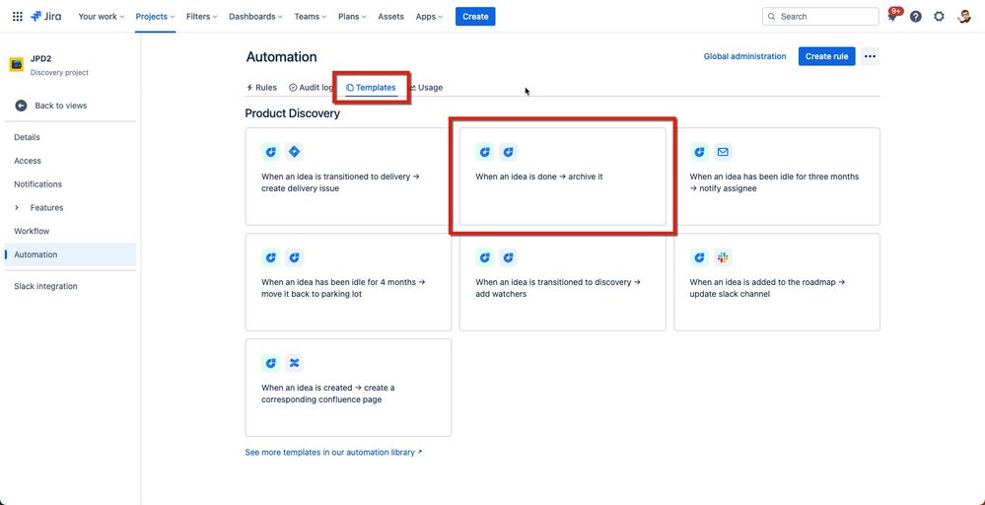
Task: Open the Plans dropdown menu
Action: (353, 17)
